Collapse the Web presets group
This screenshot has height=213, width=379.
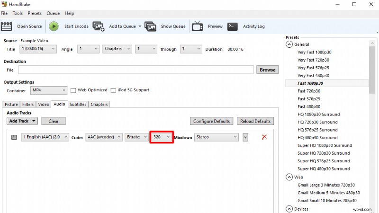click(289, 177)
